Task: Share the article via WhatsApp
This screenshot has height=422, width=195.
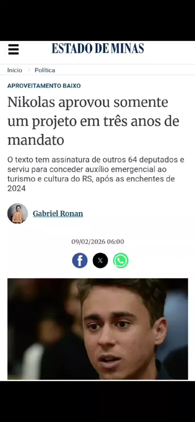Action: tap(121, 261)
